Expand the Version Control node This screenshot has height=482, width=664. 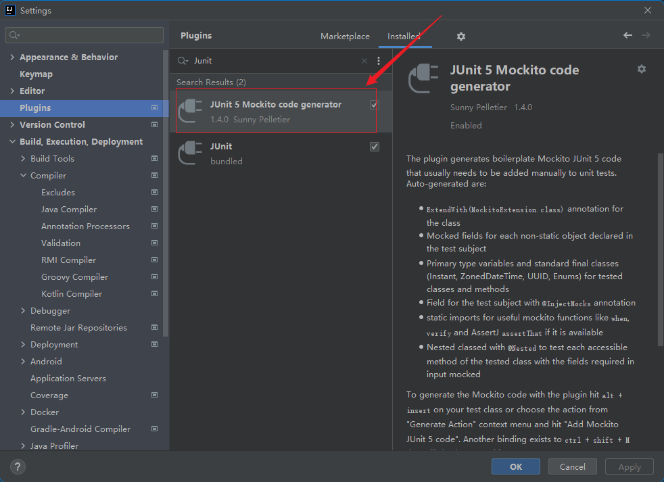(x=12, y=124)
